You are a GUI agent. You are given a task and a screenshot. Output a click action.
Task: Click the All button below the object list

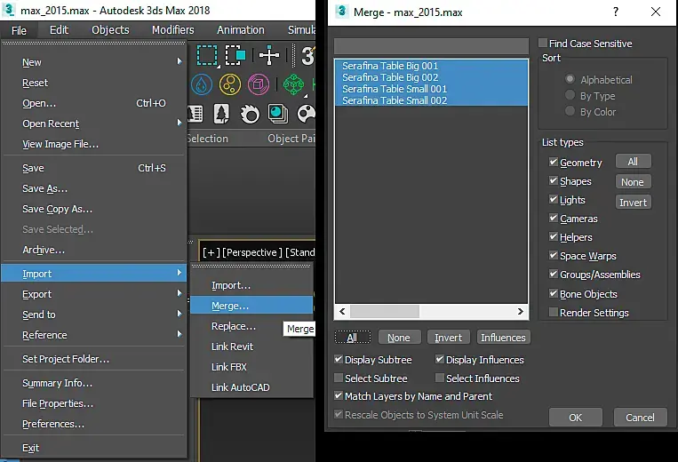(353, 338)
